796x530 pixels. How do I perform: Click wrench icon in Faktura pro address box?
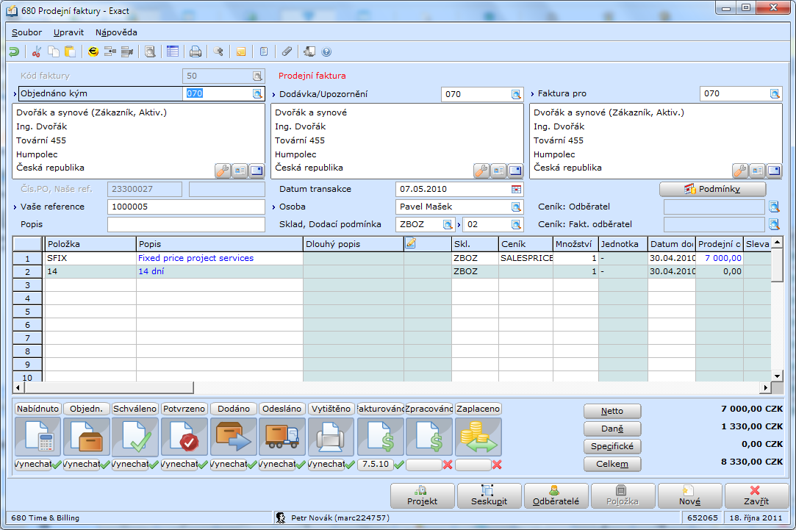739,171
